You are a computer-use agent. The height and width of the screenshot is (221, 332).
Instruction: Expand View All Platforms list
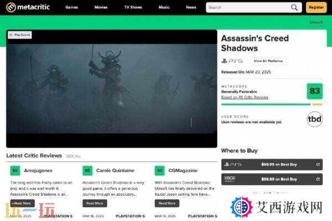point(268,61)
